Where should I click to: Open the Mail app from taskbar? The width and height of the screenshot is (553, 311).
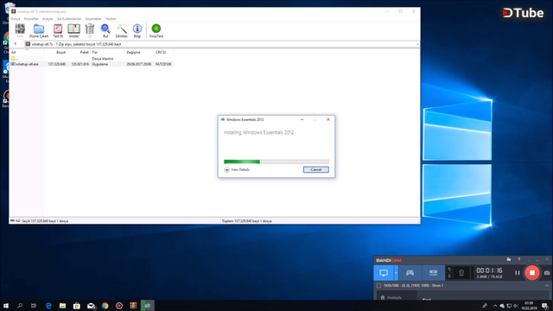pos(91,306)
